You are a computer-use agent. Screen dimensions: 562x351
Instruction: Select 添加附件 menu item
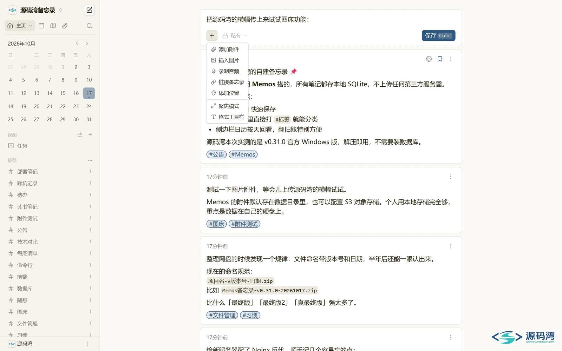point(228,49)
